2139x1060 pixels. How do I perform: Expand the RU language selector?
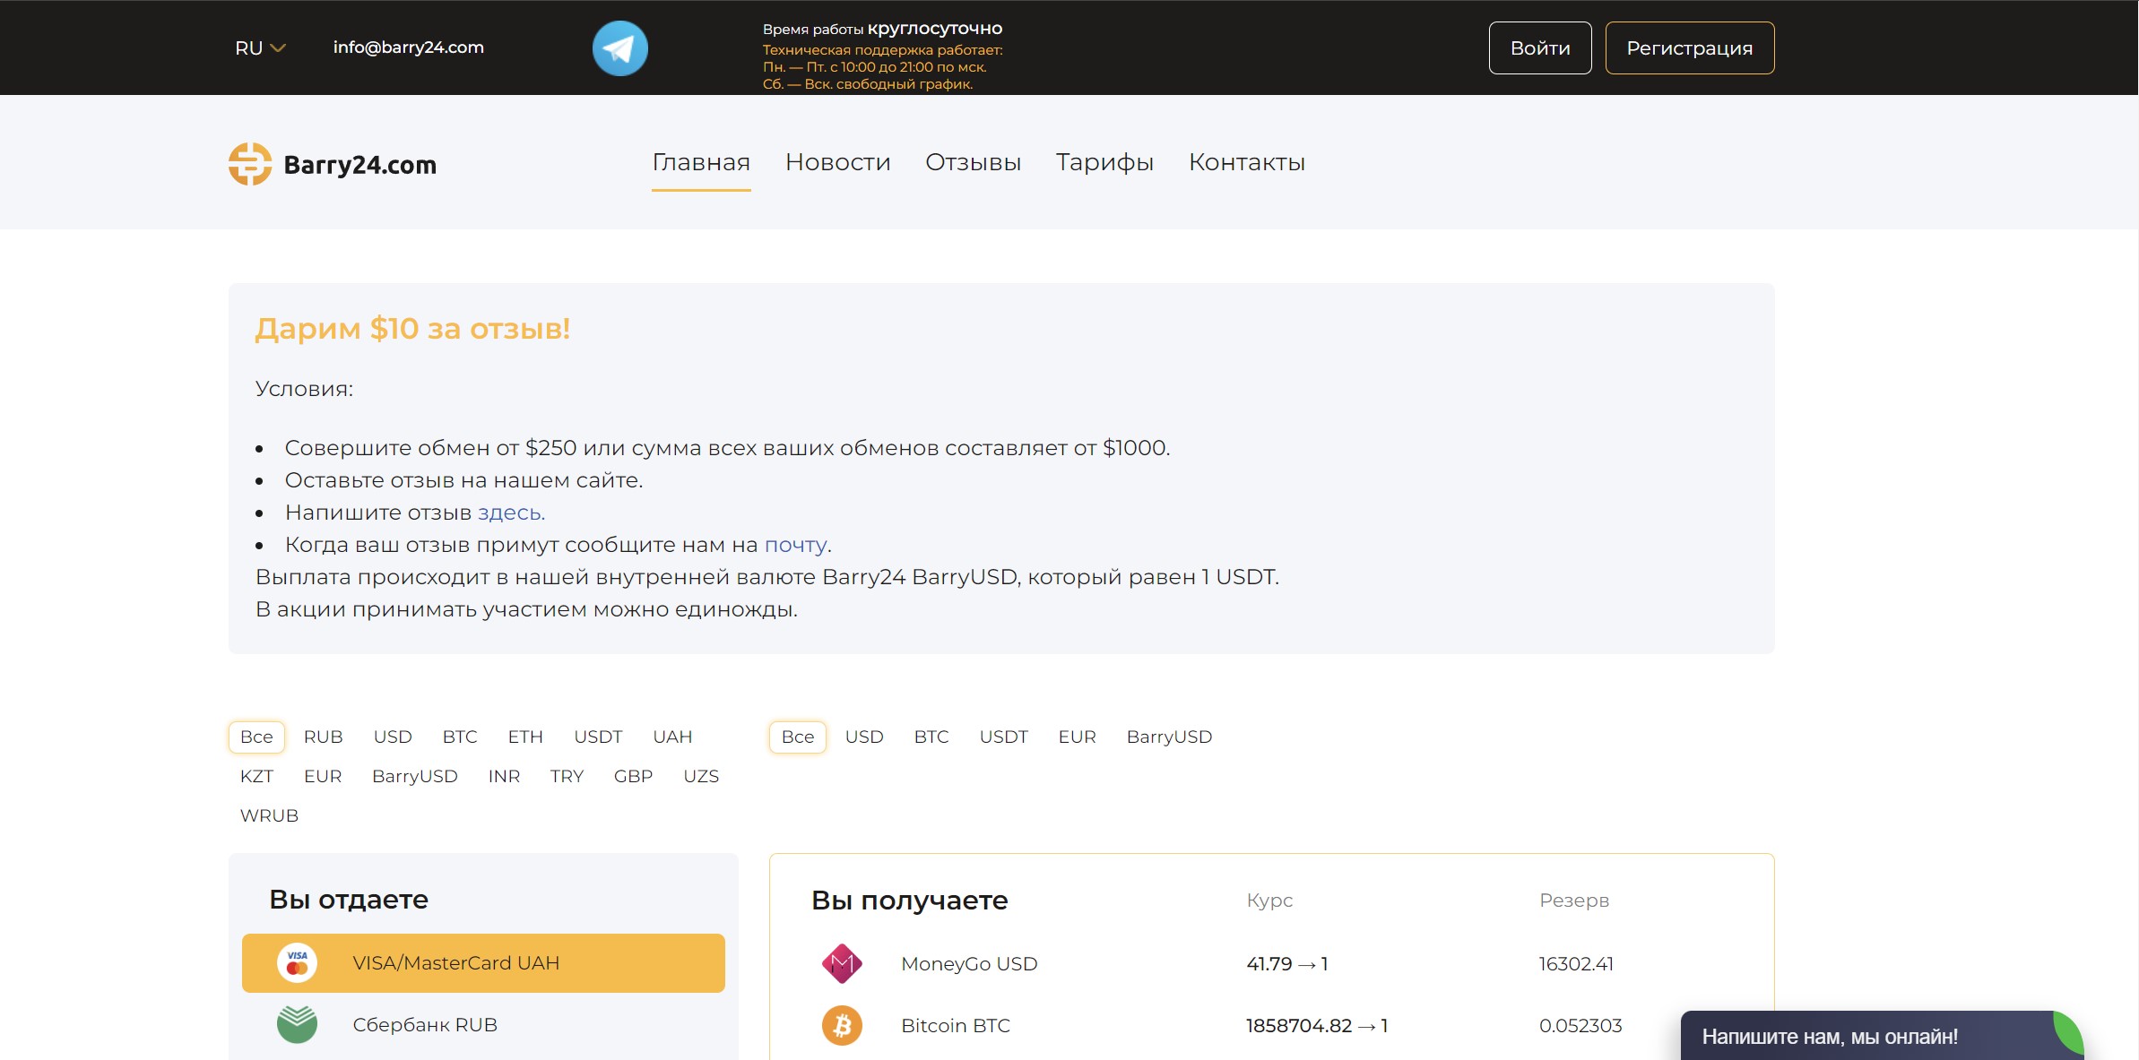pos(260,48)
